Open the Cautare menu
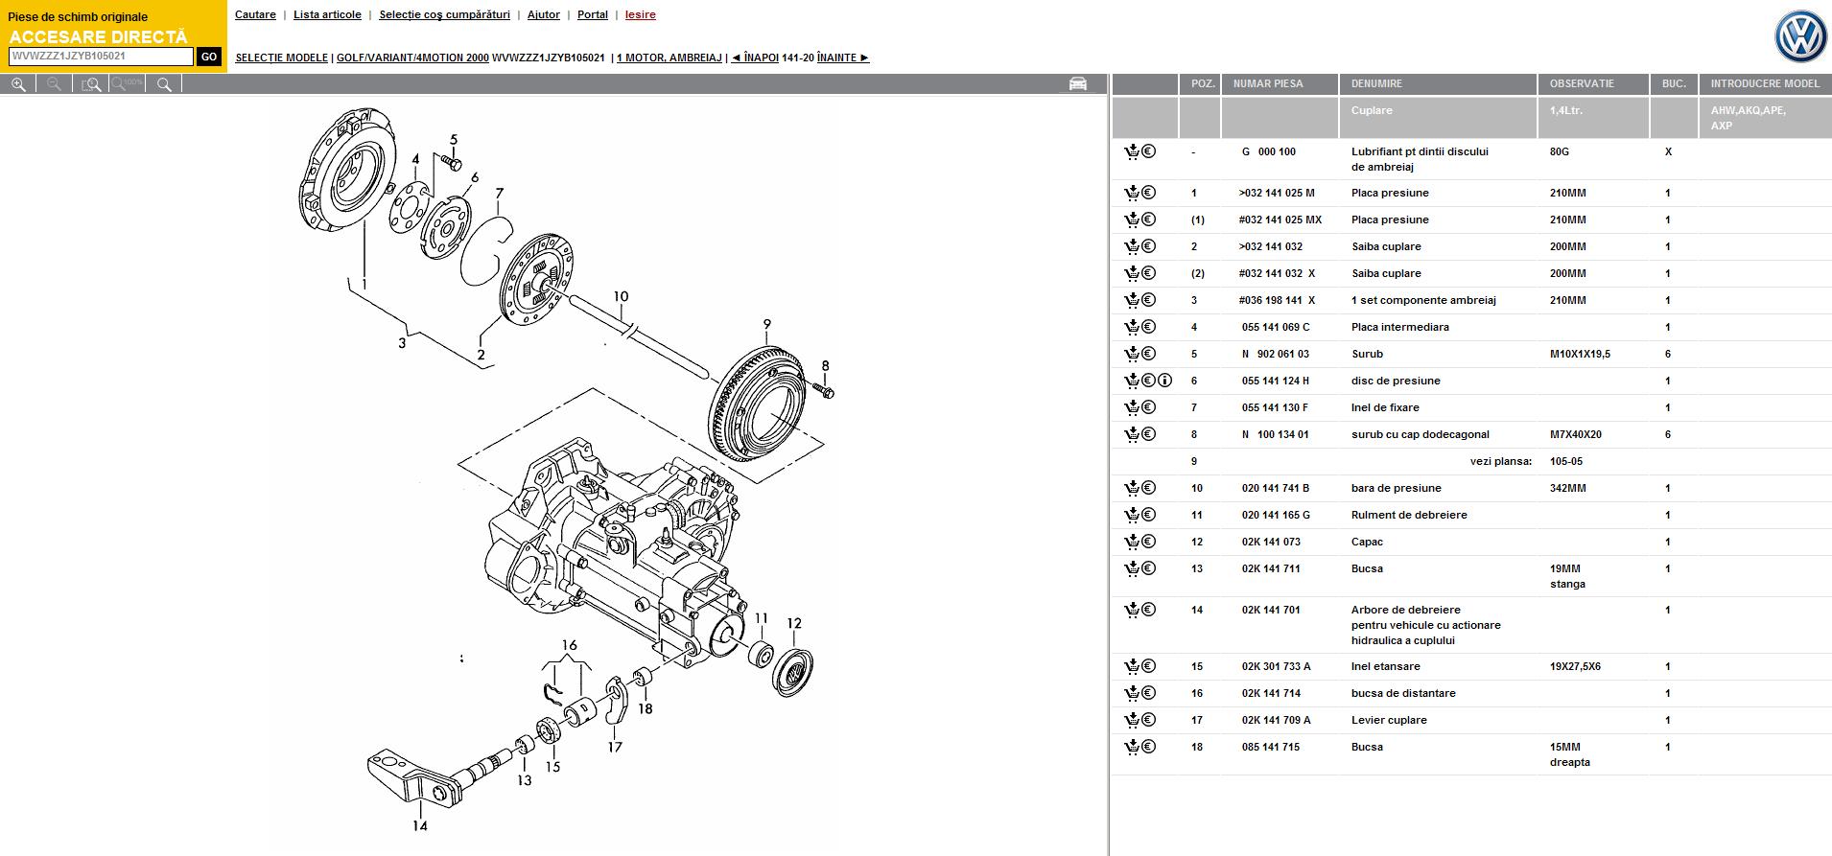1832x856 pixels. pos(255,14)
